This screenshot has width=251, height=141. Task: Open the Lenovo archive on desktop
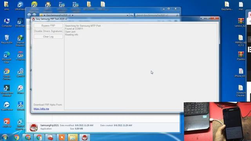240,23
